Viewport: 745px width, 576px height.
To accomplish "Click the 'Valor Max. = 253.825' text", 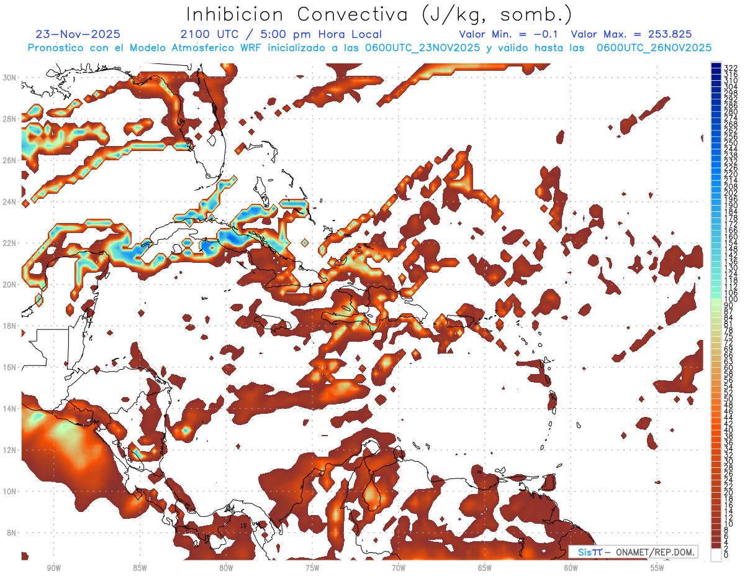I will click(631, 34).
